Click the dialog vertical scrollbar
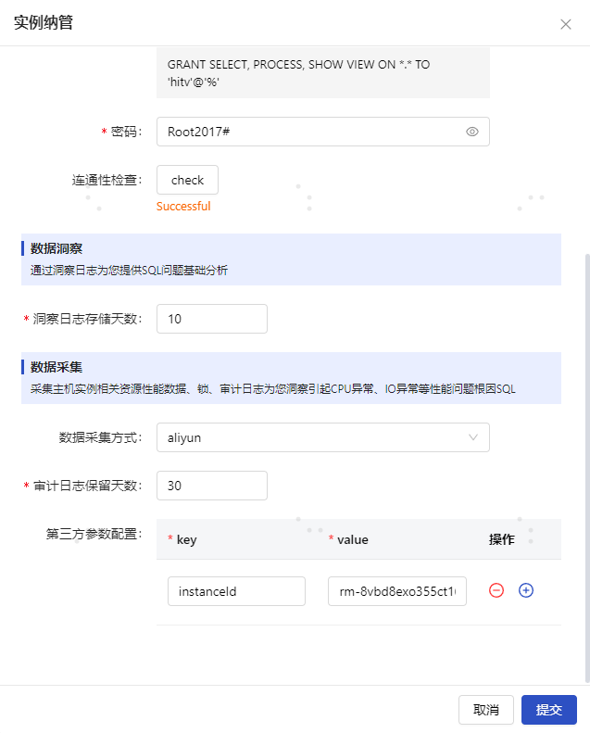The image size is (590, 733). pos(587,468)
